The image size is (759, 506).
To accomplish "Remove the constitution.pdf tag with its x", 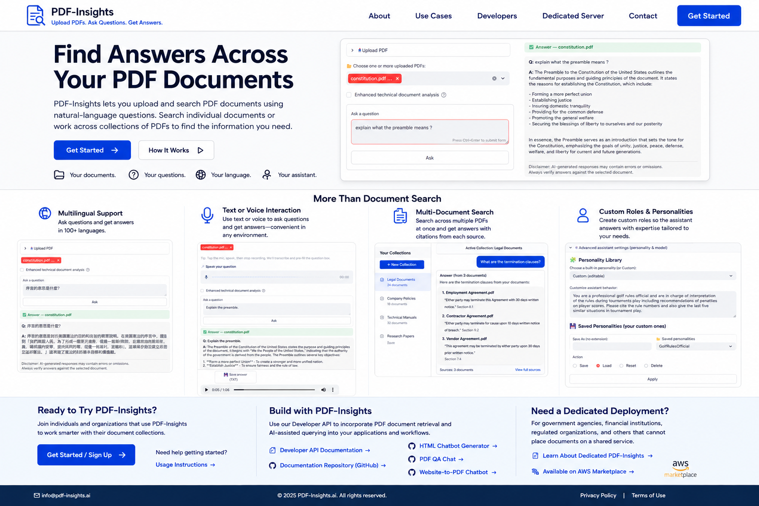I will [x=397, y=79].
